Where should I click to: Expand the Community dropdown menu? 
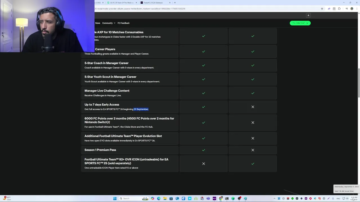[x=109, y=23]
